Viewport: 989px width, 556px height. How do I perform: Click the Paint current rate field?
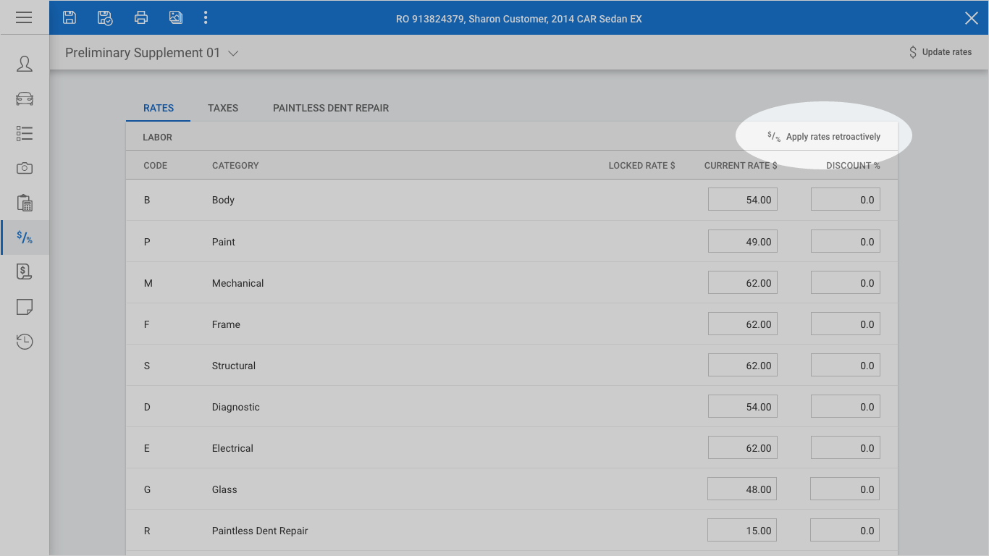743,241
